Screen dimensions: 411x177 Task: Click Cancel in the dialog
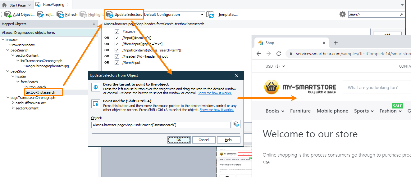click(x=204, y=140)
